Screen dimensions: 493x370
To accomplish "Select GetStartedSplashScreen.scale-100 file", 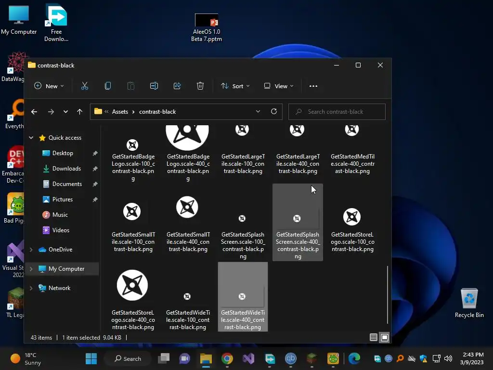I will pyautogui.click(x=243, y=223).
